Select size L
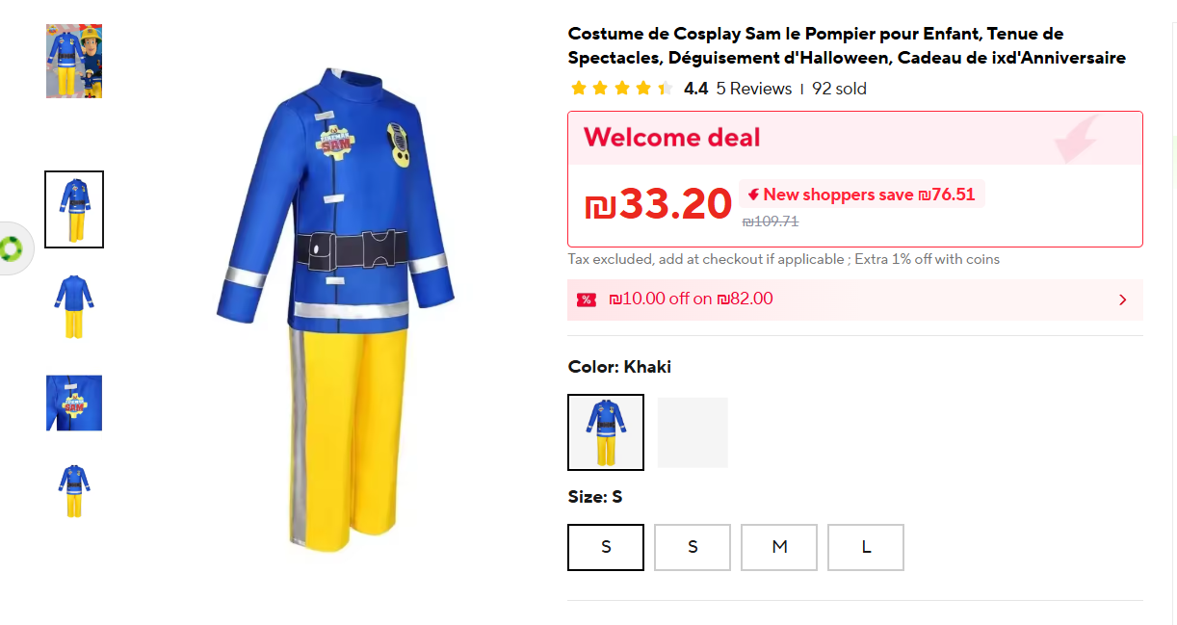 (866, 547)
